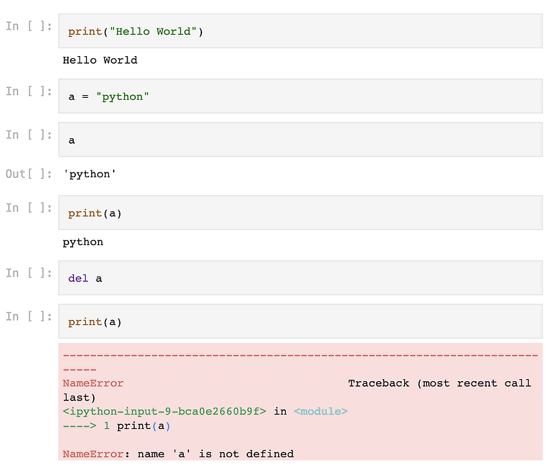The height and width of the screenshot is (466, 548).
Task: Click the In prompt beside the lone a cell
Action: pos(29,134)
